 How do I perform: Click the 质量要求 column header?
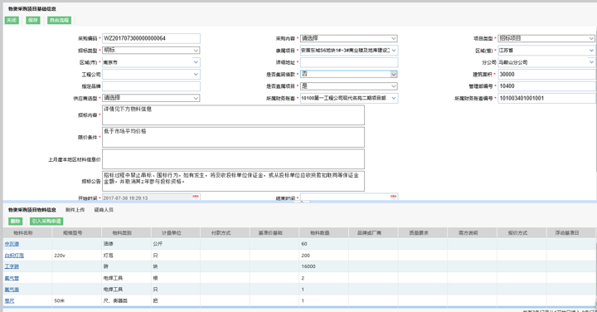tap(423, 233)
